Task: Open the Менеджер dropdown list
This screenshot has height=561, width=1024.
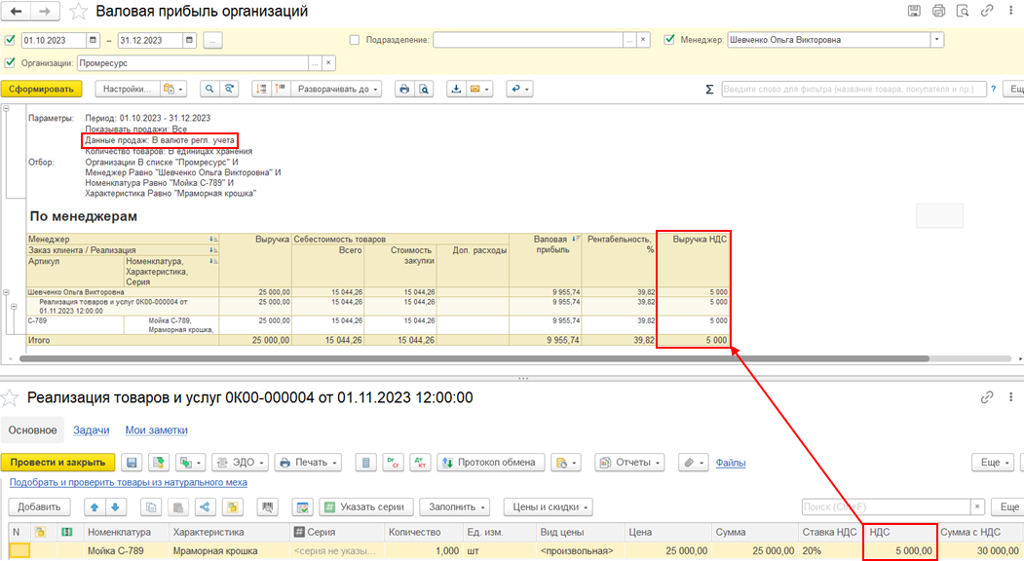Action: [x=937, y=40]
